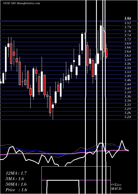Screen dimensions: 138x194
Task: Select the Price : 1.6 label
Action: (x=16, y=190)
